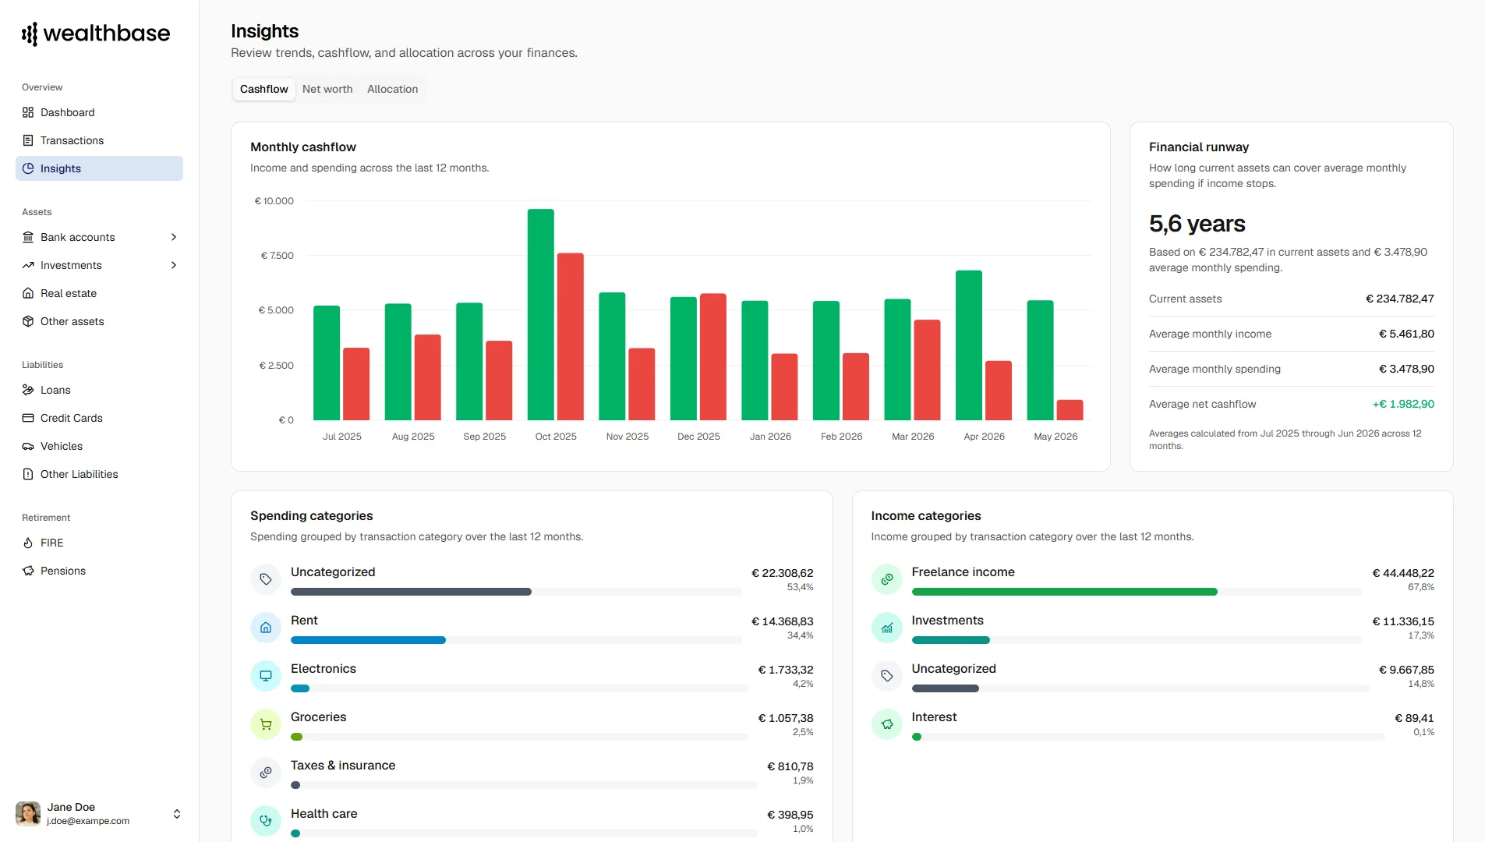
Task: Click the Uncategorized spending tag icon
Action: pos(266,579)
